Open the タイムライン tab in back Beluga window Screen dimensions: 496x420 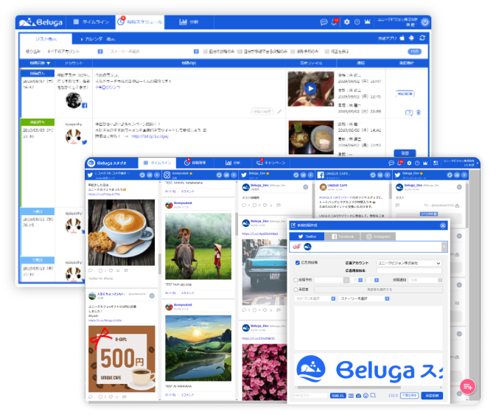(x=91, y=22)
